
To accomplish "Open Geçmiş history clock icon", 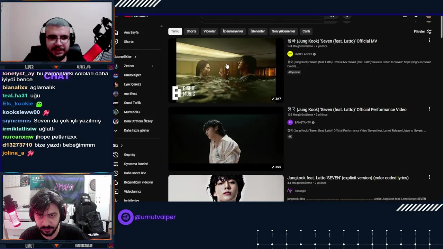I will (x=116, y=155).
